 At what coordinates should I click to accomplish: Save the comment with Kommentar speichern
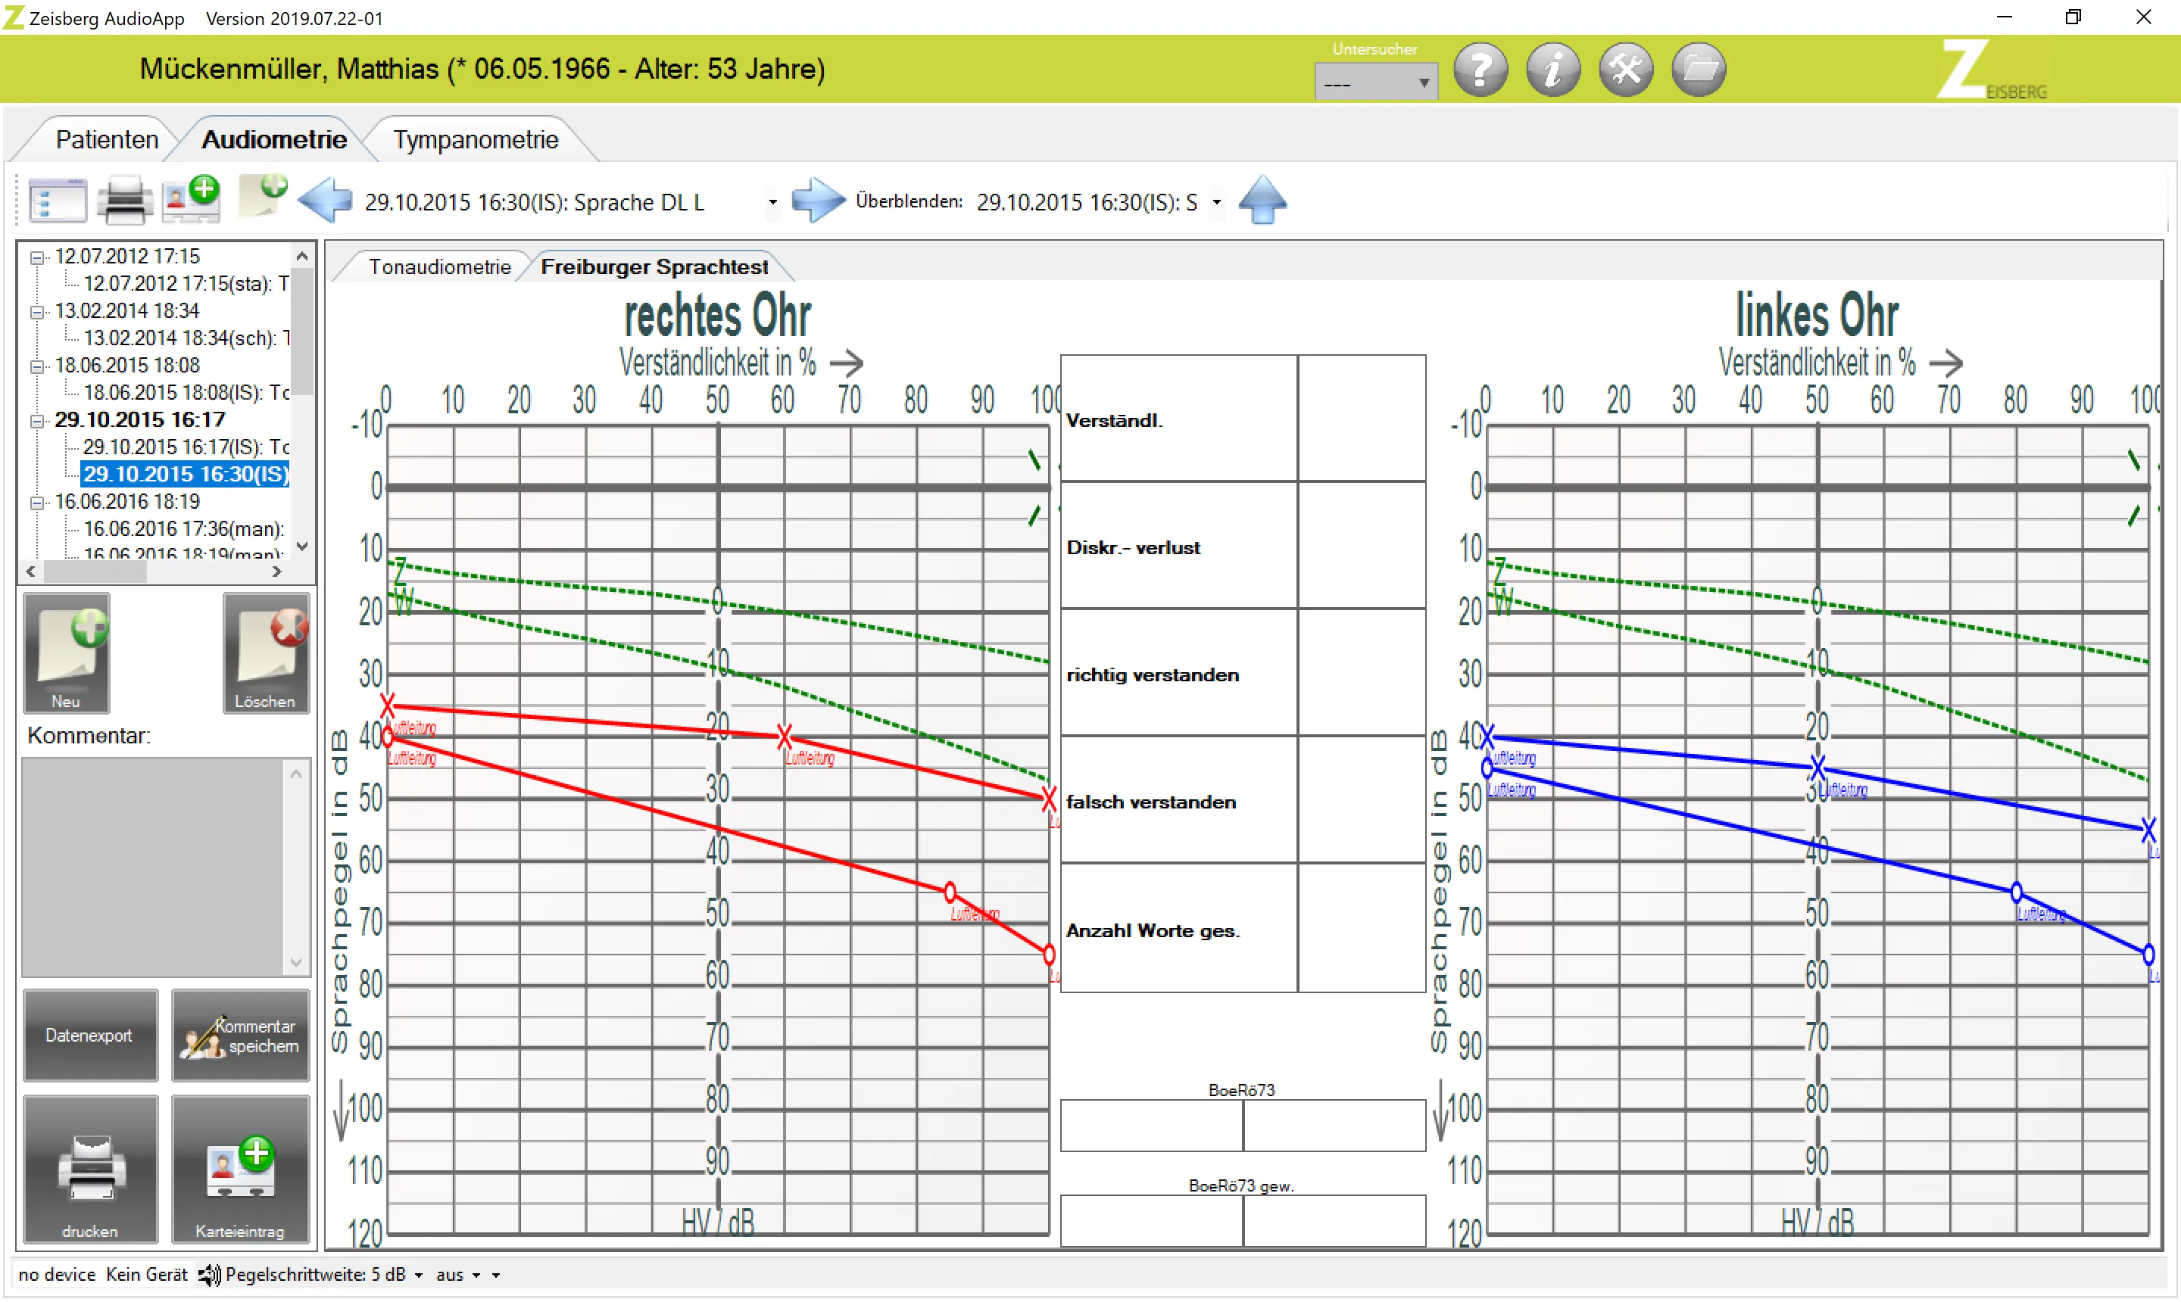[241, 1034]
